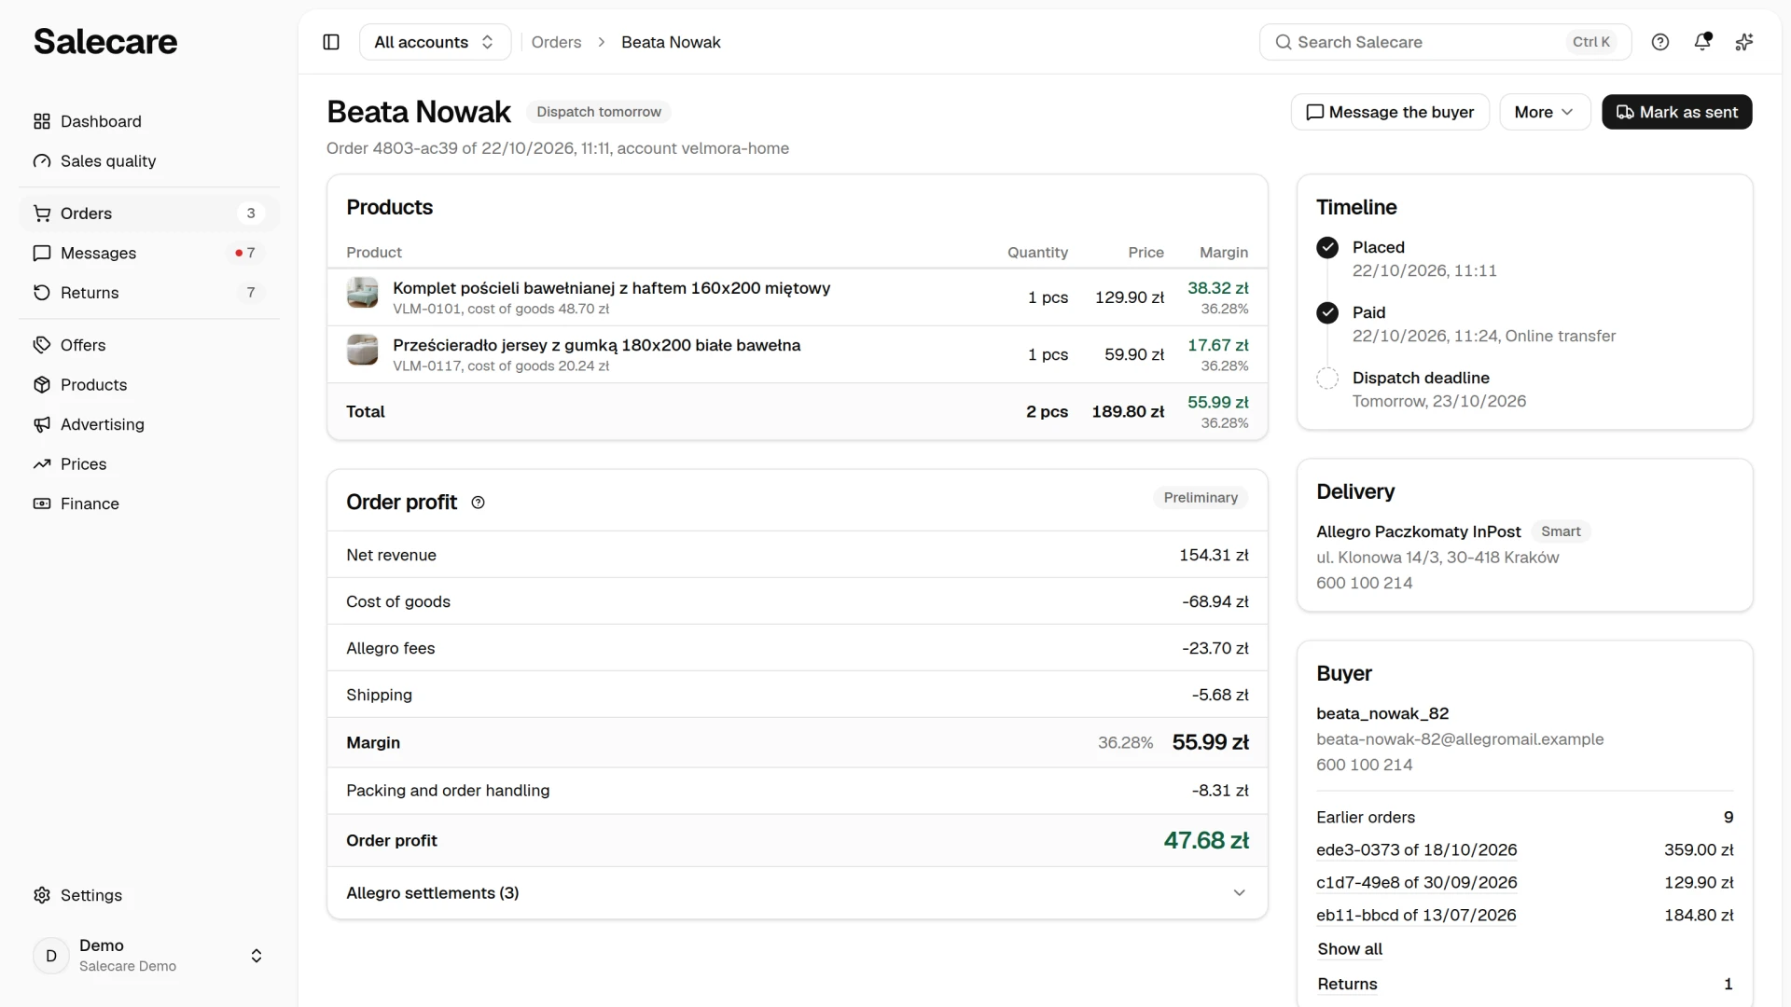Click Show all earlier orders link

1350,949
